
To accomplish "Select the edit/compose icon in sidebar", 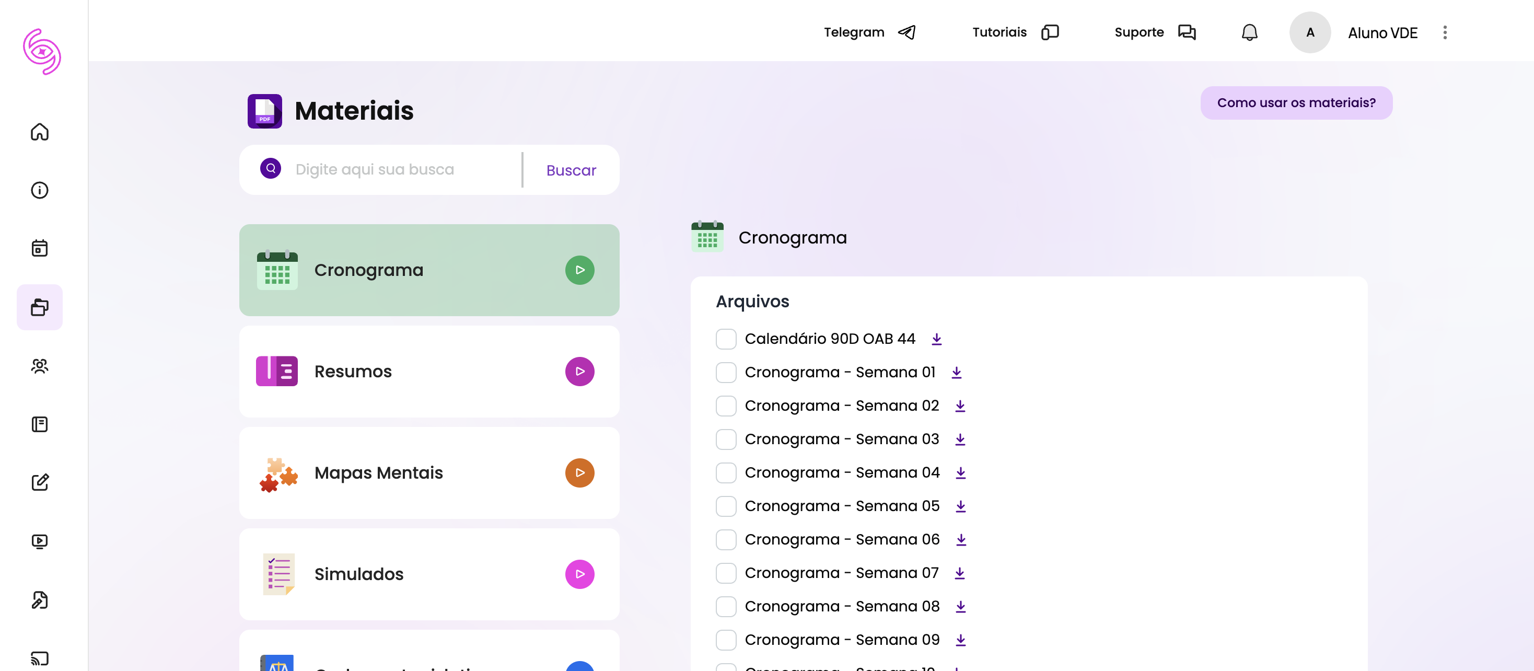I will pyautogui.click(x=39, y=482).
